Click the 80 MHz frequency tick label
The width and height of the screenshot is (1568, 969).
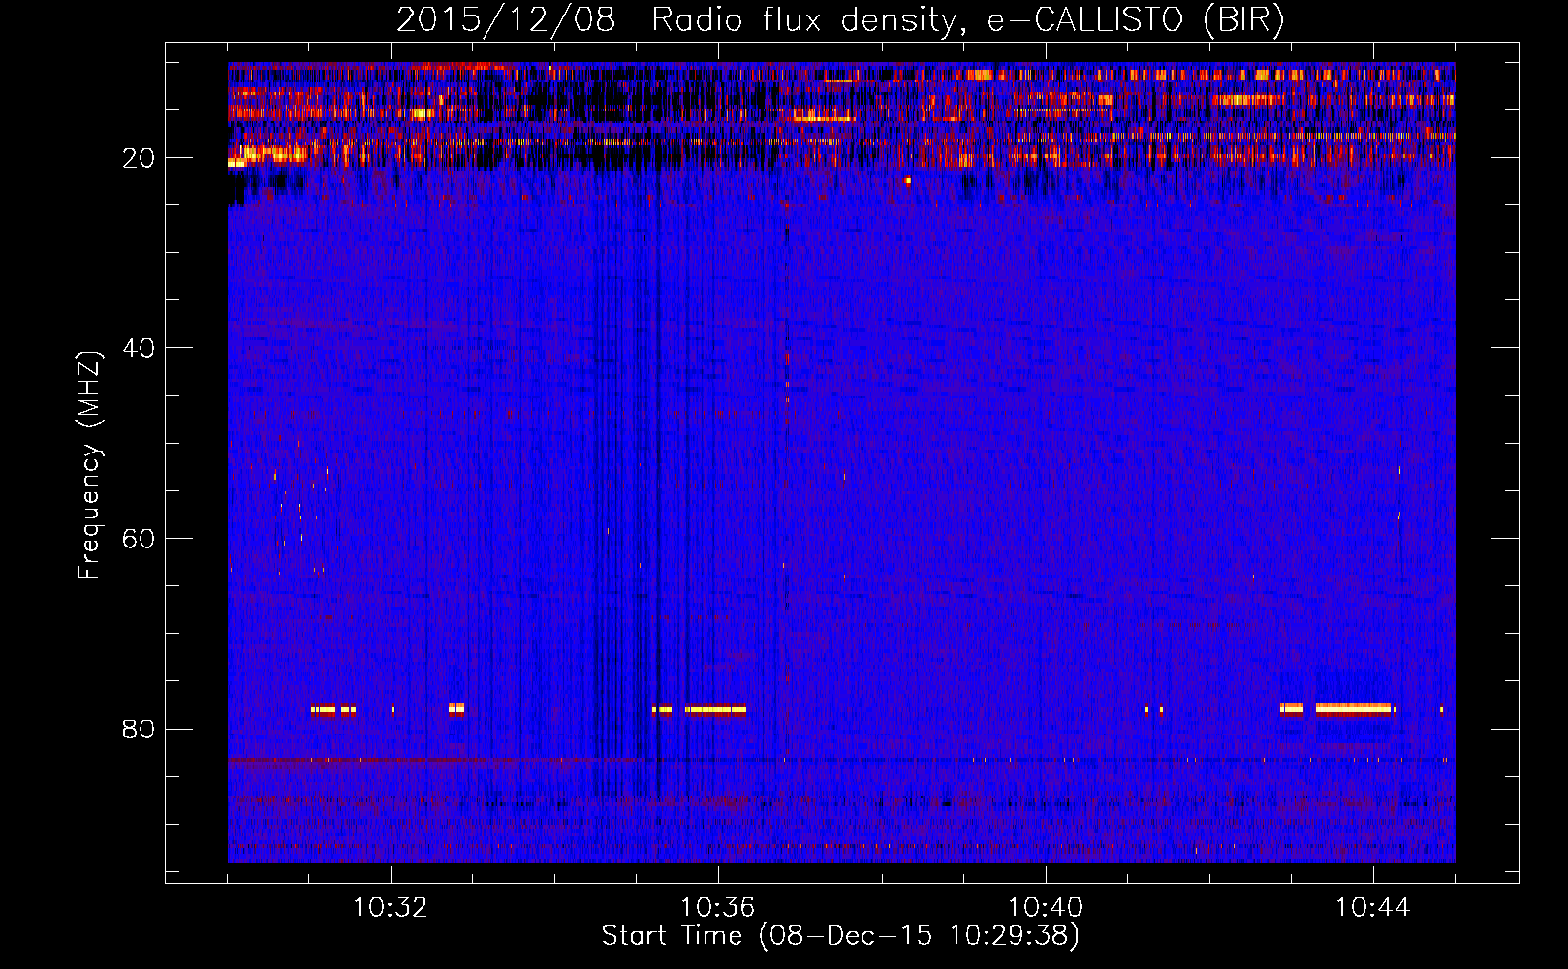140,729
